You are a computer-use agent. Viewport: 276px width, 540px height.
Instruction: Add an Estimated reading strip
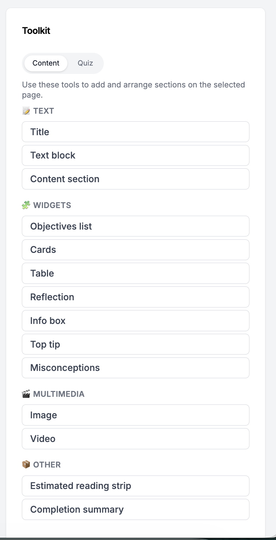point(135,486)
